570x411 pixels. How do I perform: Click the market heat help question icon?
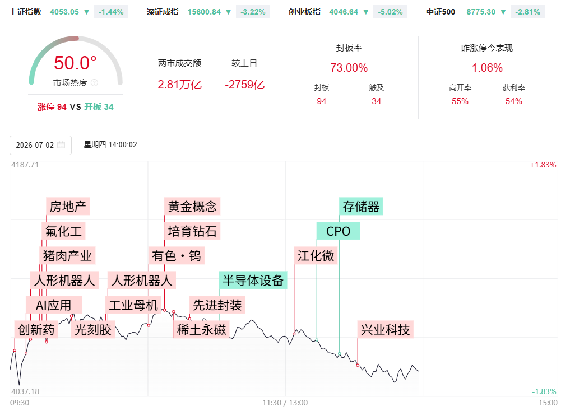point(94,83)
